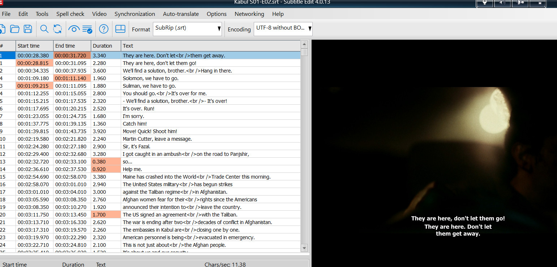The image size is (557, 267).
Task: Open the Tools menu
Action: pyautogui.click(x=42, y=14)
